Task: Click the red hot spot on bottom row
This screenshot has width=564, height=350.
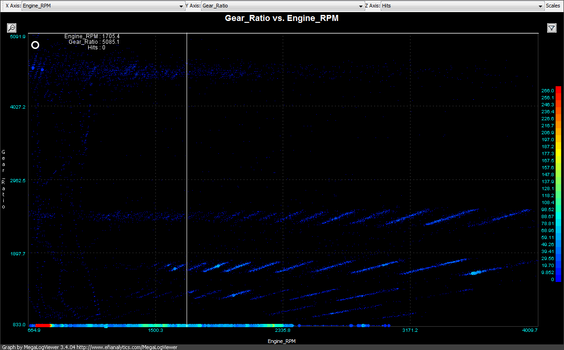Action: point(43,325)
